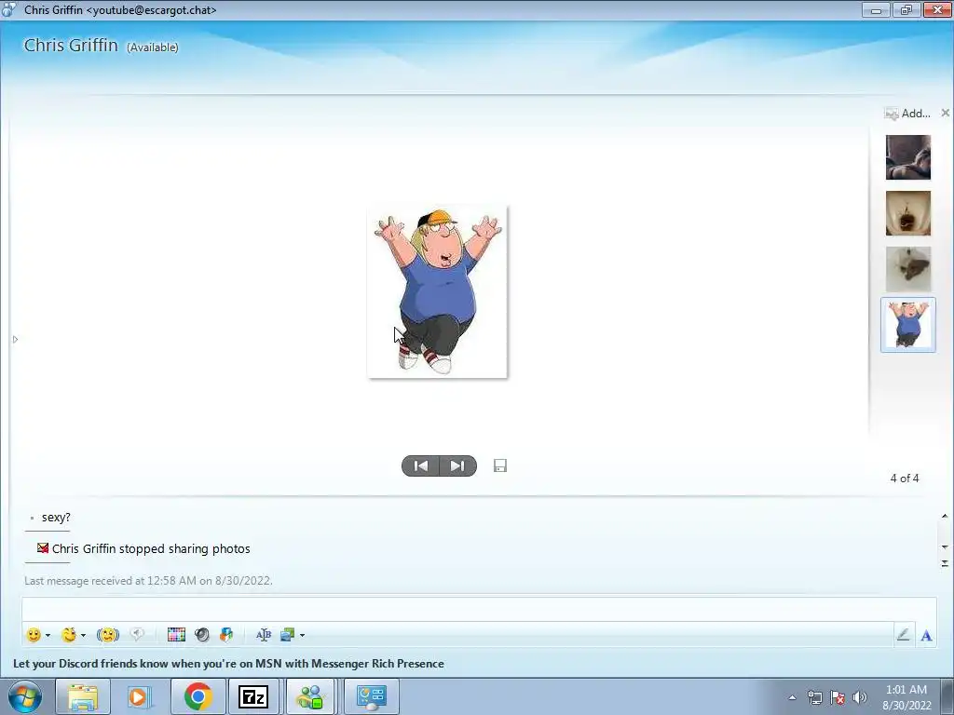This screenshot has height=715, width=954.
Task: Click the last message received timestamp line
Action: (148, 581)
